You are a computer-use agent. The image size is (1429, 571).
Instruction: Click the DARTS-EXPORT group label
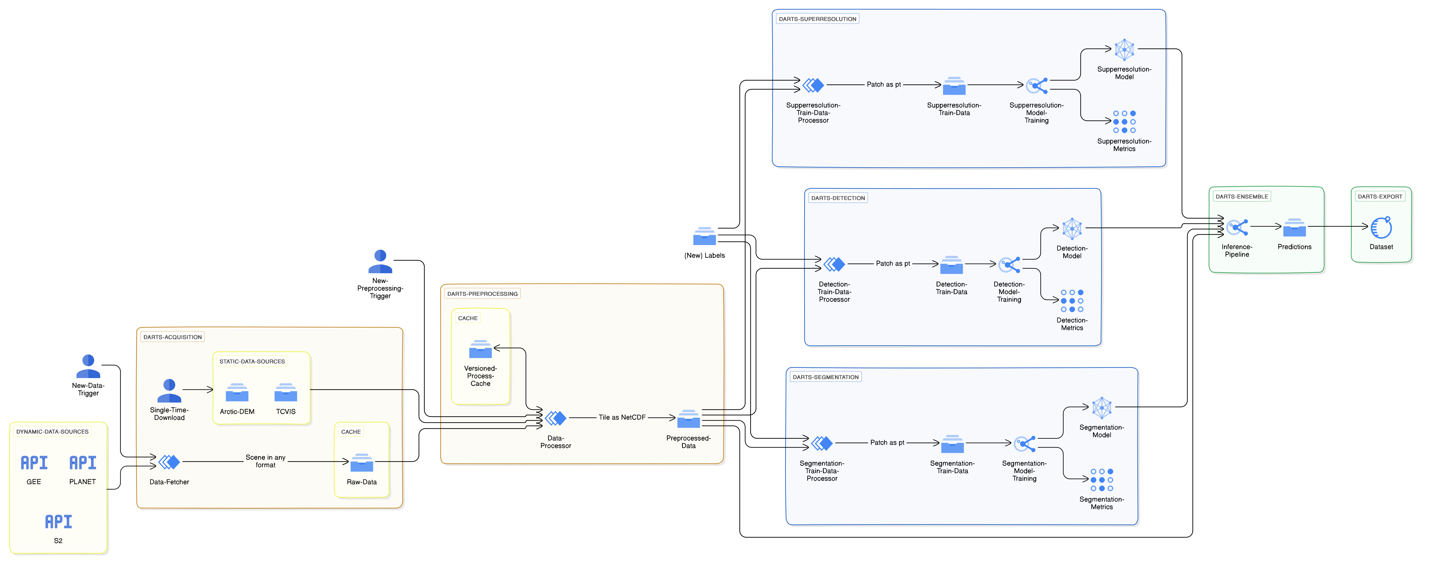[1380, 196]
